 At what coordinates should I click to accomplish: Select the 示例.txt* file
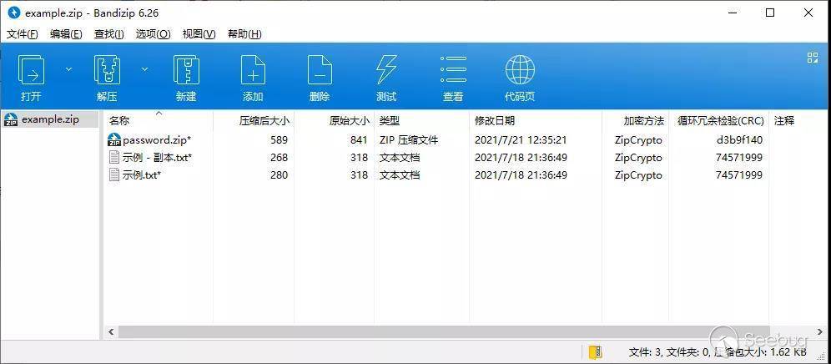[x=142, y=175]
